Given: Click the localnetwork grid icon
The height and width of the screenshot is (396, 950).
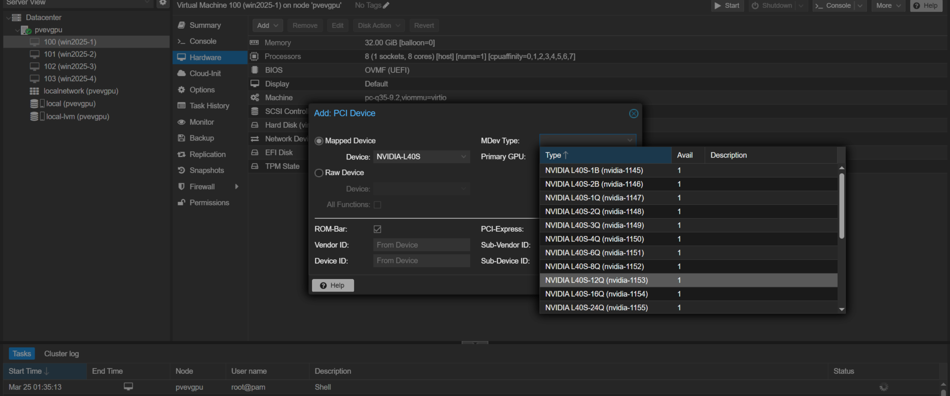Looking at the screenshot, I should click(x=34, y=91).
